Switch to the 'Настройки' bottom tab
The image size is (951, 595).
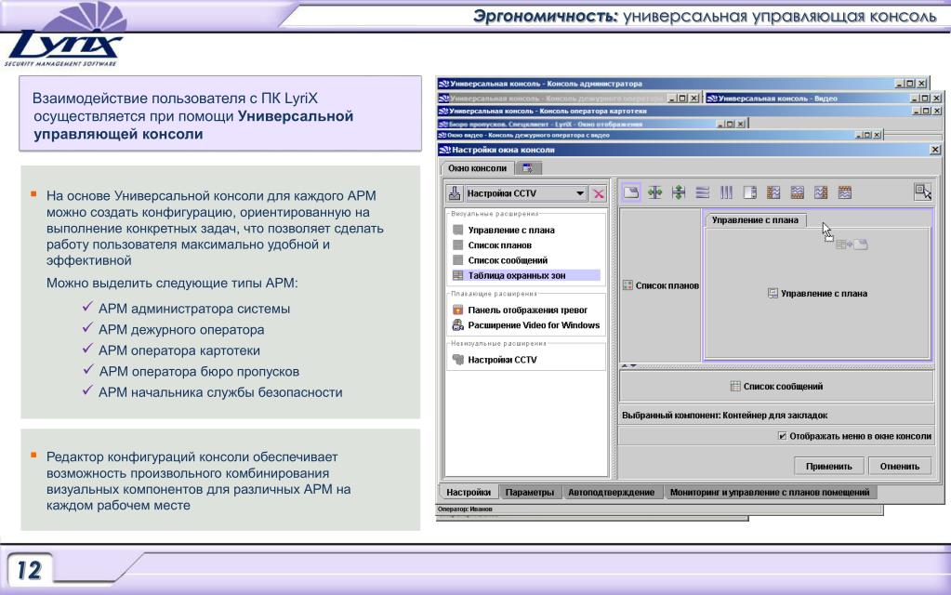point(469,493)
